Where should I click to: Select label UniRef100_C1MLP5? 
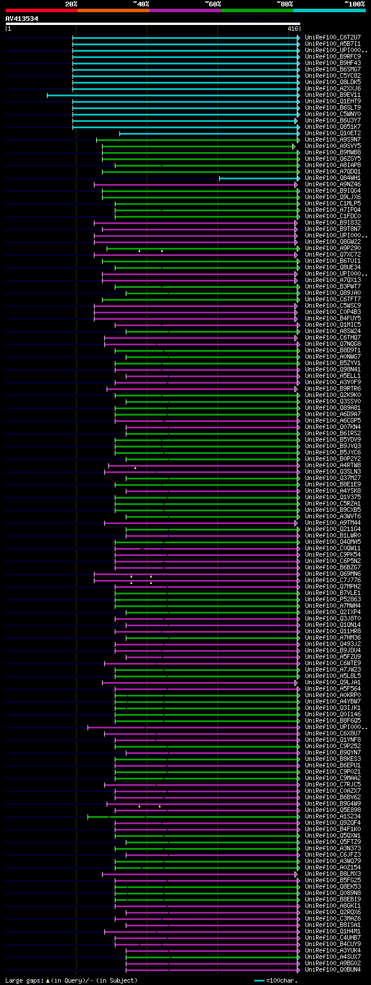tap(333, 203)
